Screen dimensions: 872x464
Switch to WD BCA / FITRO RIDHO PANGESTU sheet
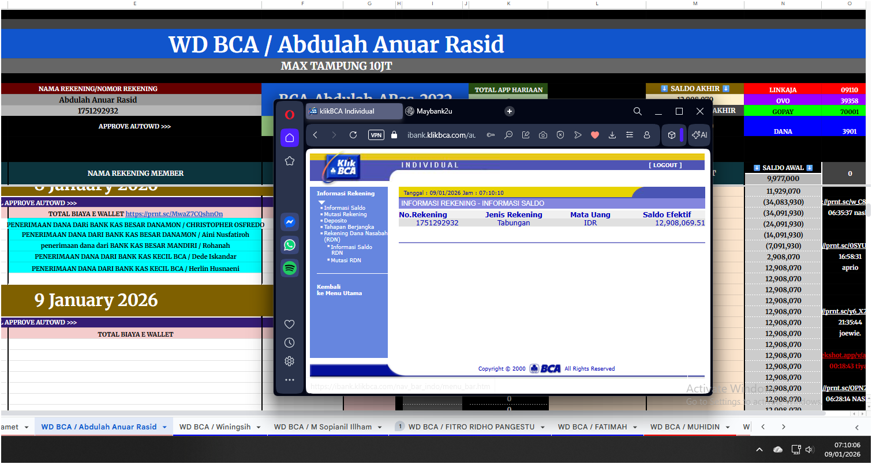tap(471, 427)
